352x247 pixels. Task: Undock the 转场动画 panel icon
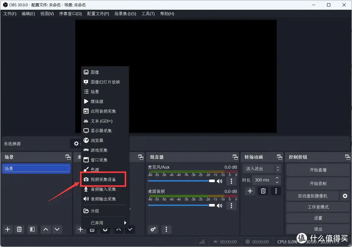(280, 157)
